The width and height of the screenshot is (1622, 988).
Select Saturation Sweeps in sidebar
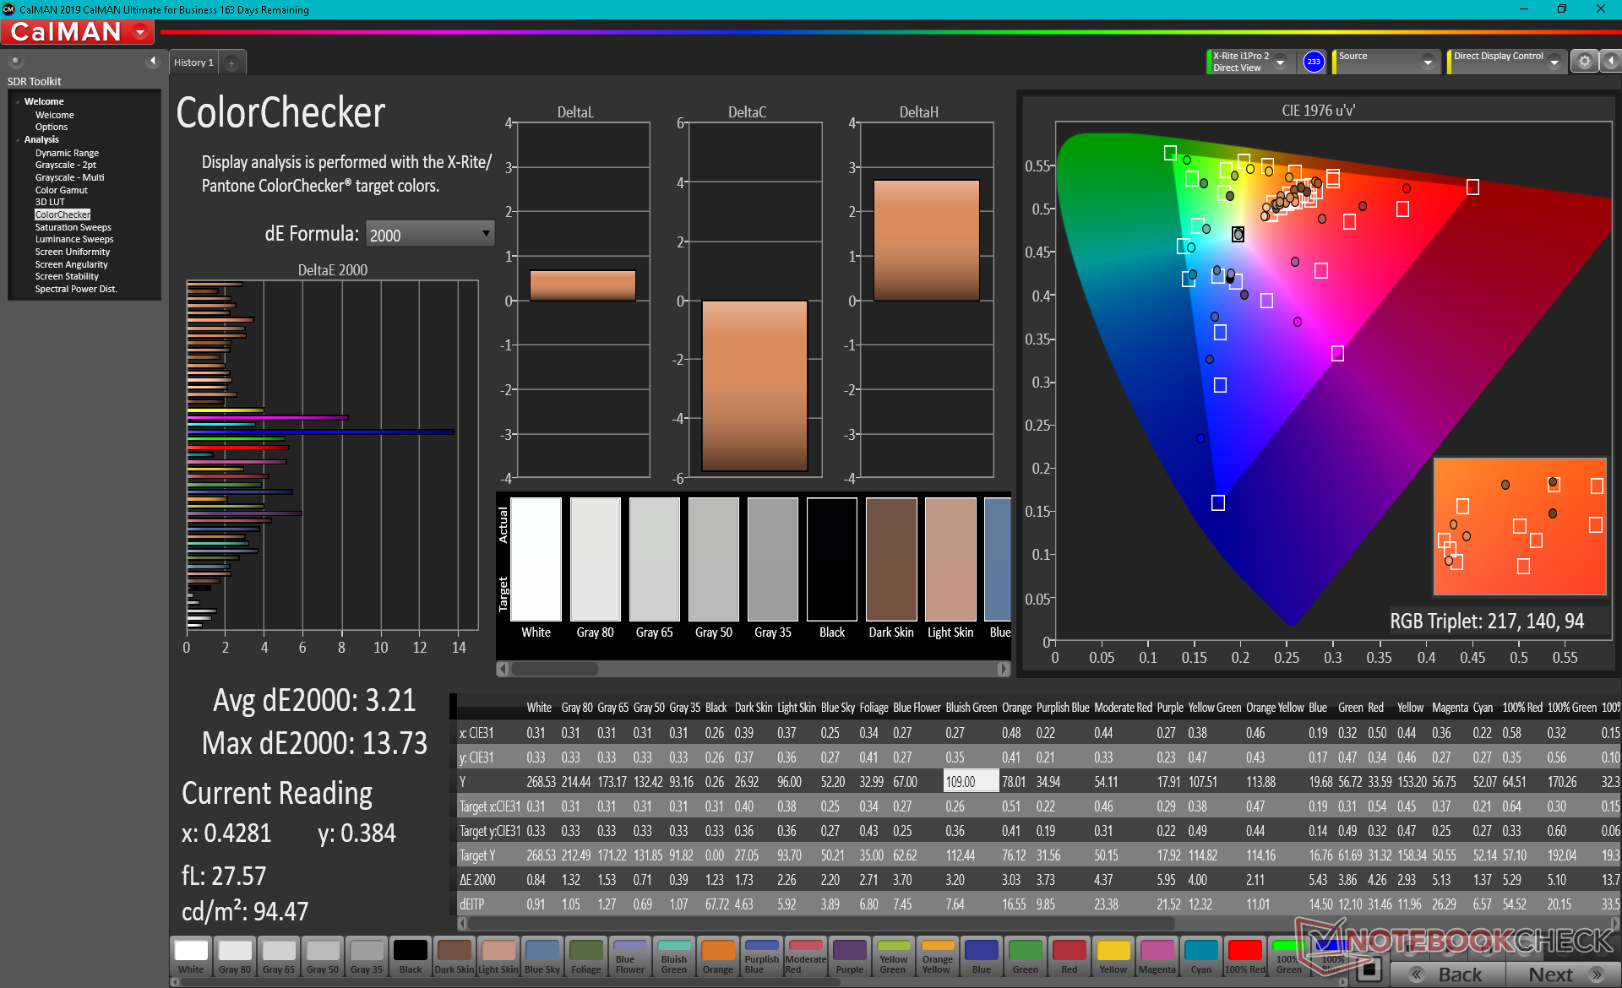[x=73, y=227]
